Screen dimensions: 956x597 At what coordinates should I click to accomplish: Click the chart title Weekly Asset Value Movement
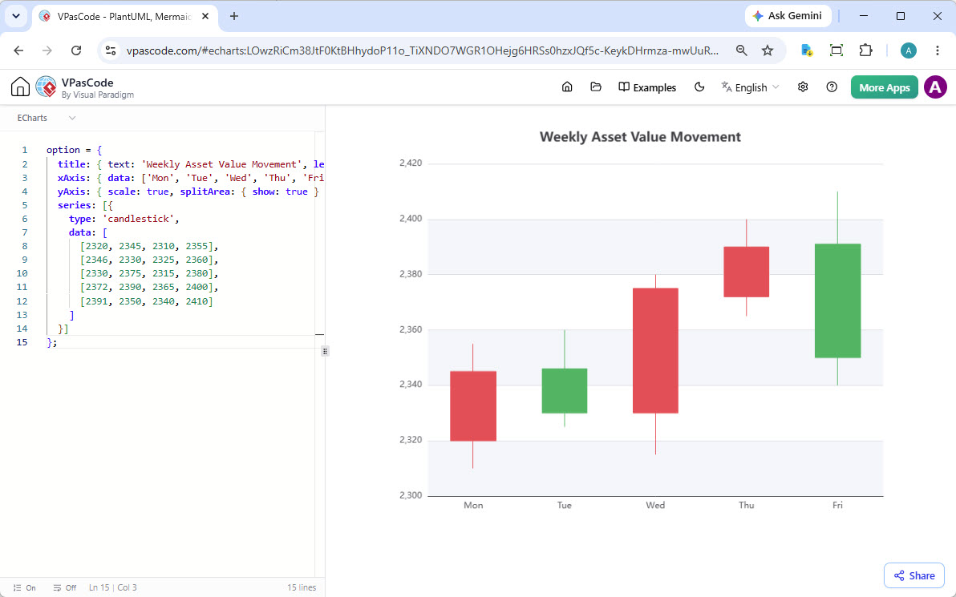640,136
